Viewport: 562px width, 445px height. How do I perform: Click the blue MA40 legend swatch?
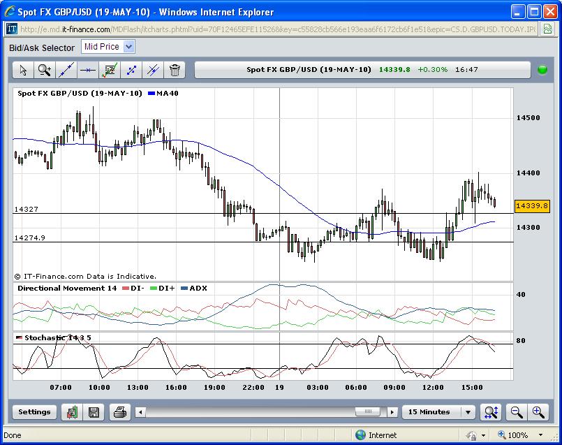pos(151,93)
